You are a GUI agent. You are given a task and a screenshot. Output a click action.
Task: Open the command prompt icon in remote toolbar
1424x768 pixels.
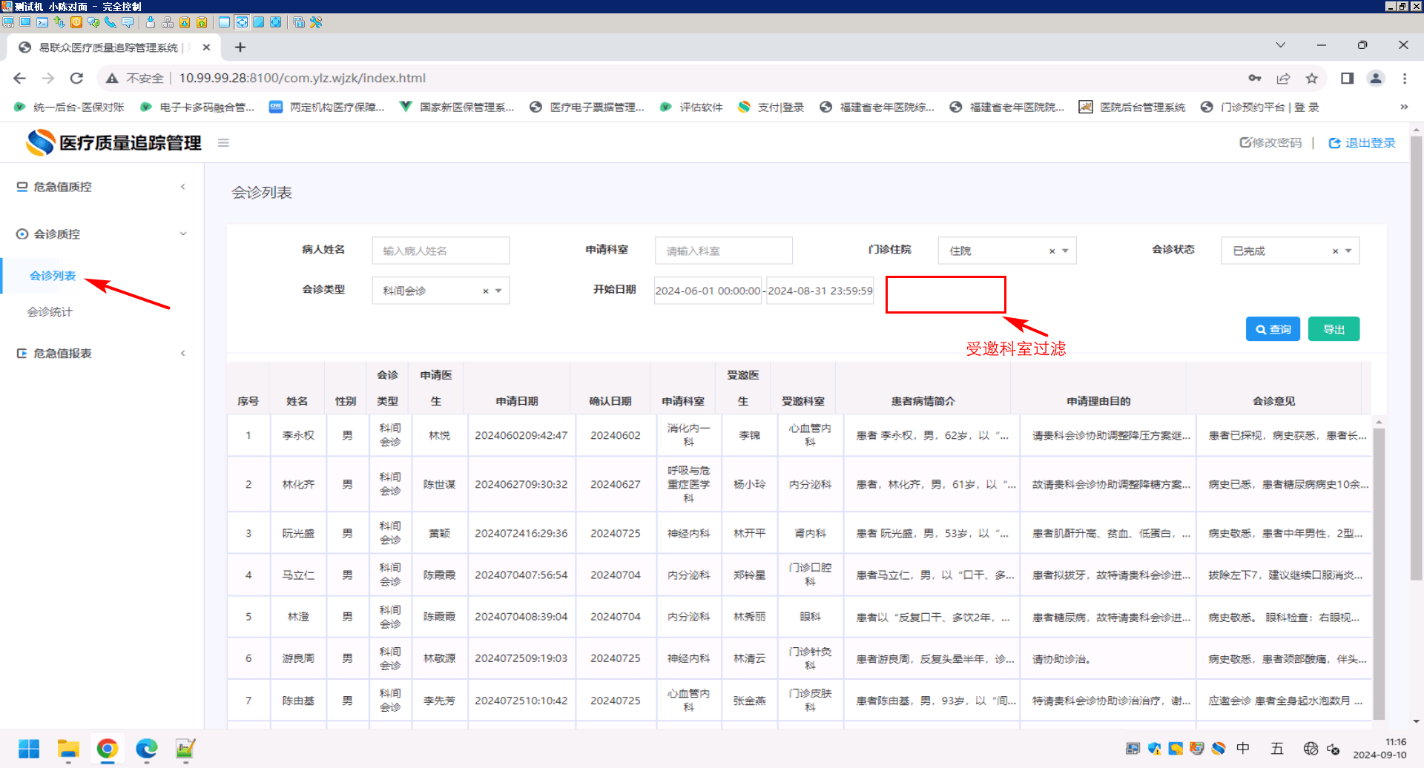click(42, 22)
